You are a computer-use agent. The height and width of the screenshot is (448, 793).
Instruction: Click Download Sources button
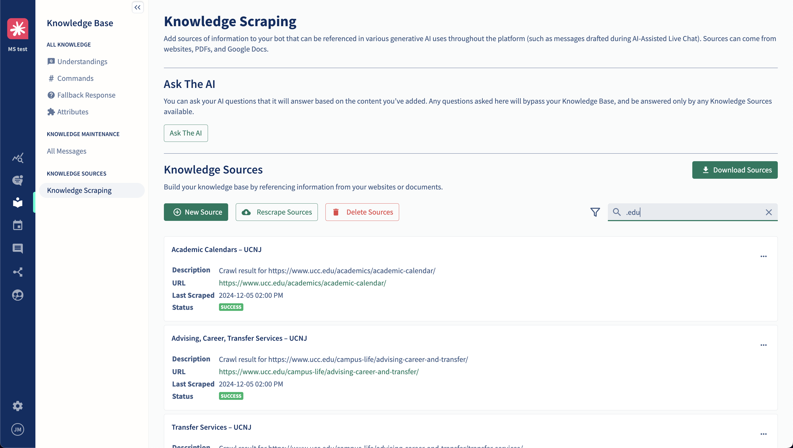pyautogui.click(x=735, y=170)
